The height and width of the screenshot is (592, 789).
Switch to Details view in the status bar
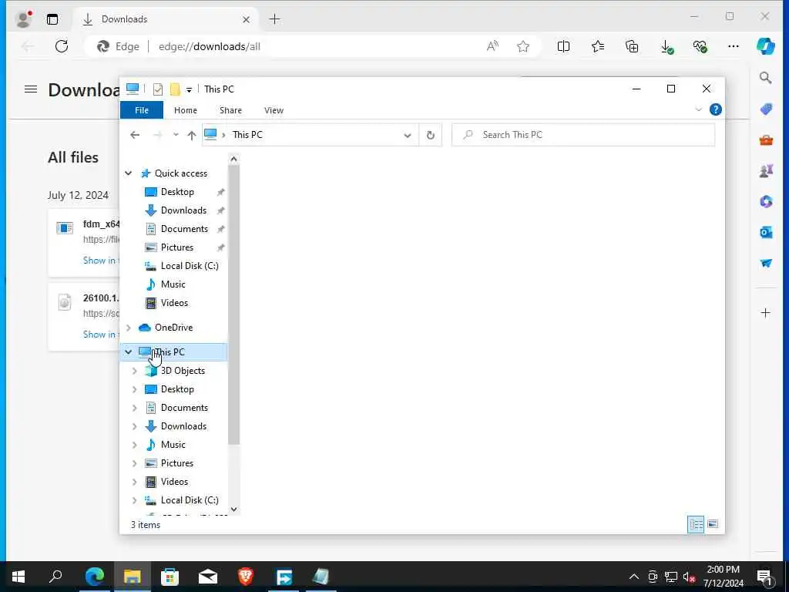(x=696, y=524)
